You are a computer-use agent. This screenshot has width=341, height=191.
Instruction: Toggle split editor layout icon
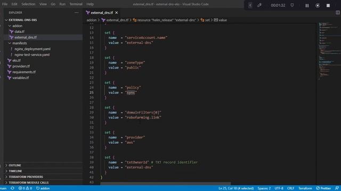[x=338, y=13]
